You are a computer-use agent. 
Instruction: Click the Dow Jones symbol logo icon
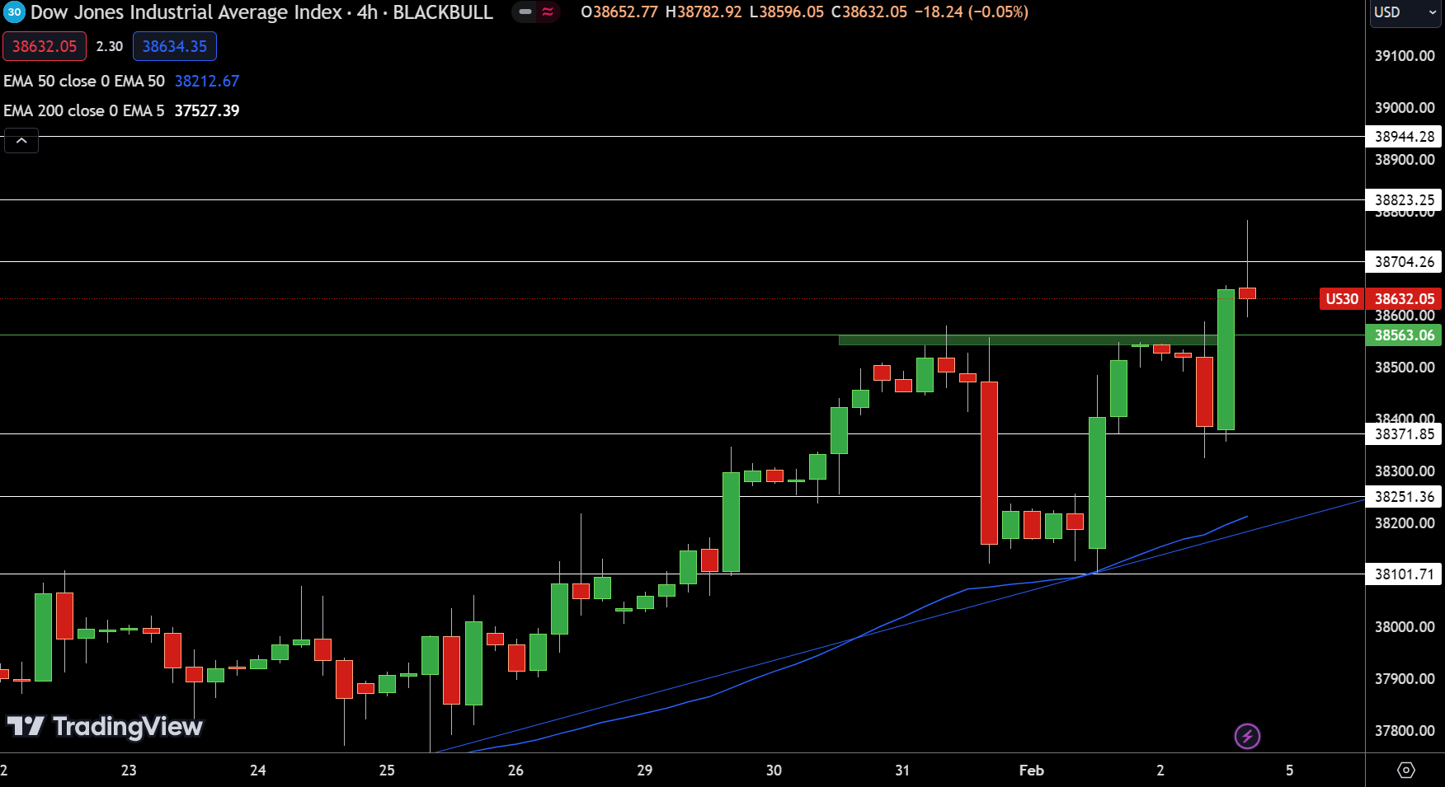pos(14,12)
